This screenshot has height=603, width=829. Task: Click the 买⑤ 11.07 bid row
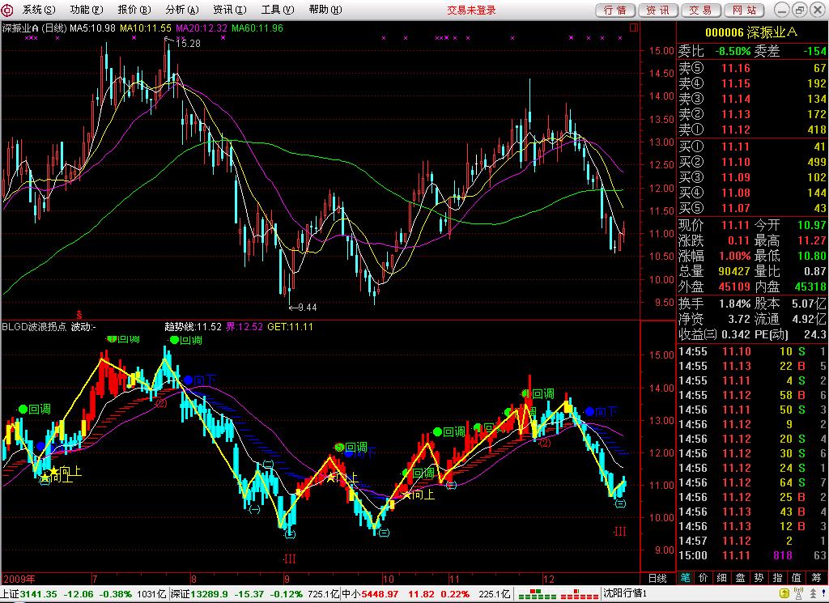(x=752, y=208)
